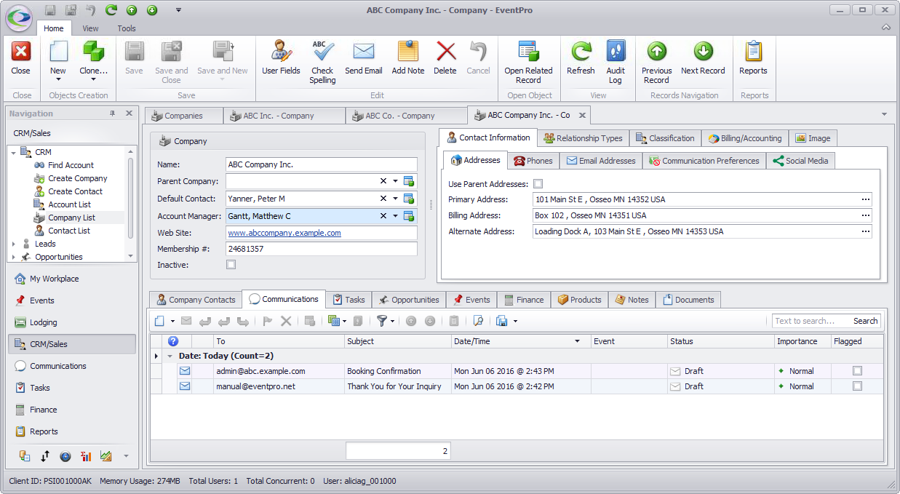900x494 pixels.
Task: Click the new communication icon in Communications toolbar
Action: [x=160, y=321]
